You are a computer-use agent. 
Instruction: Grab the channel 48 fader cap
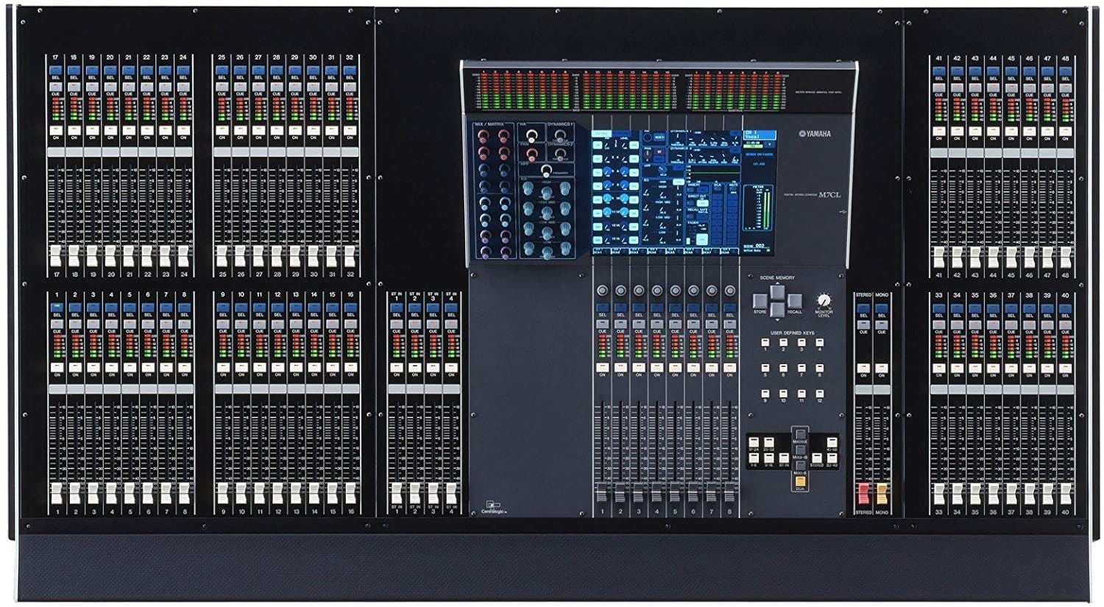pyautogui.click(x=1065, y=256)
